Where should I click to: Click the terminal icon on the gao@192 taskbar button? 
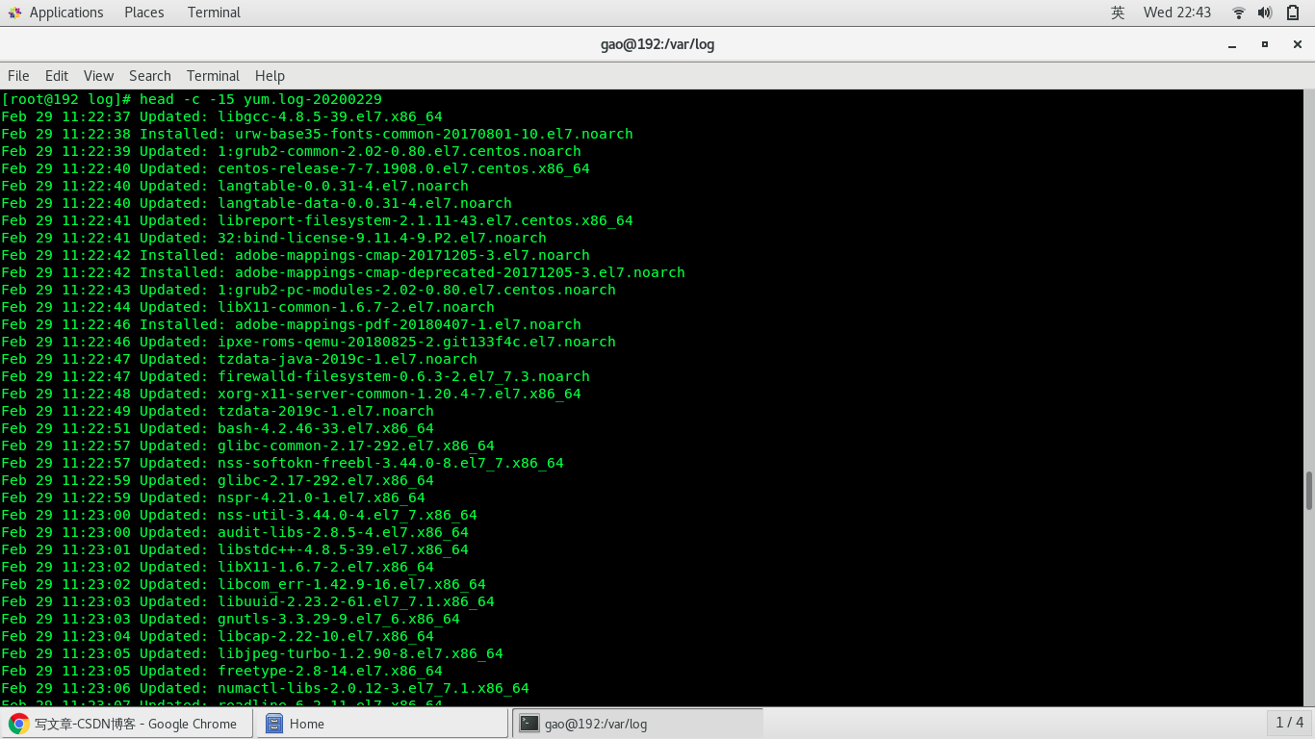[x=529, y=722]
